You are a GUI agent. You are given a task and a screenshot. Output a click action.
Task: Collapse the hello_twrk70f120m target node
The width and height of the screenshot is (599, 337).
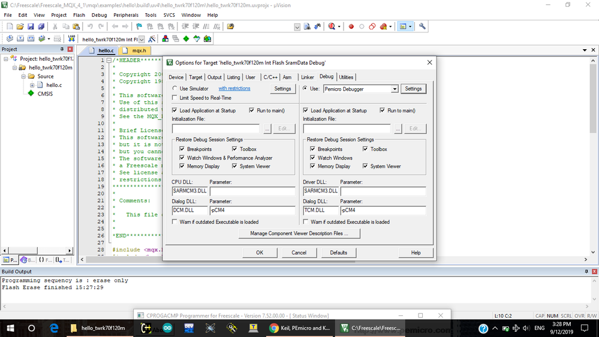click(14, 68)
